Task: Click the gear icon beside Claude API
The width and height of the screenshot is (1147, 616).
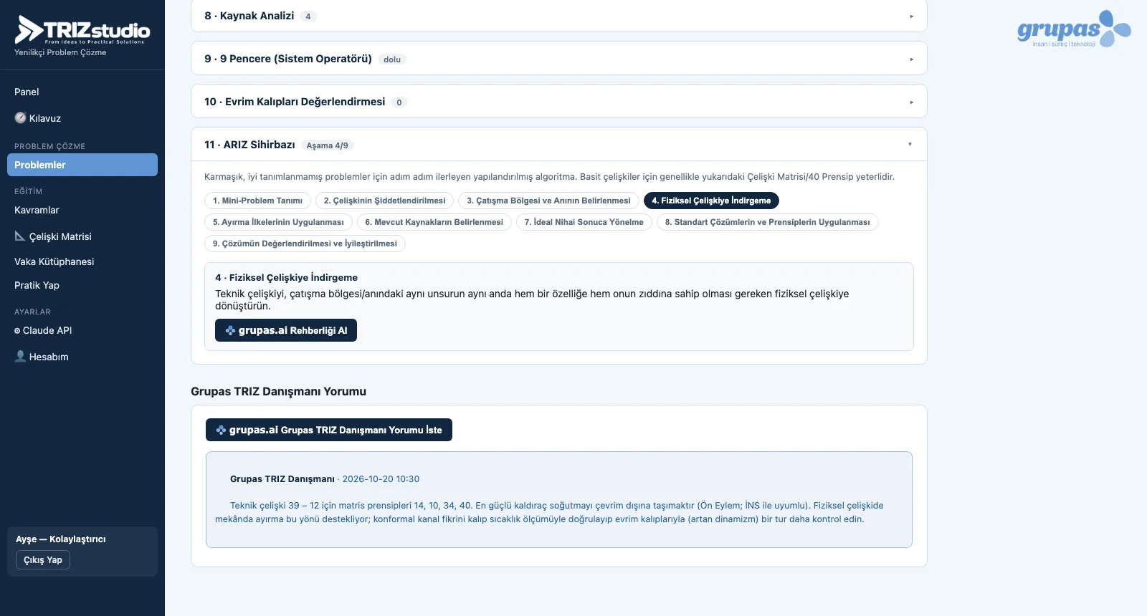Action: 17,331
